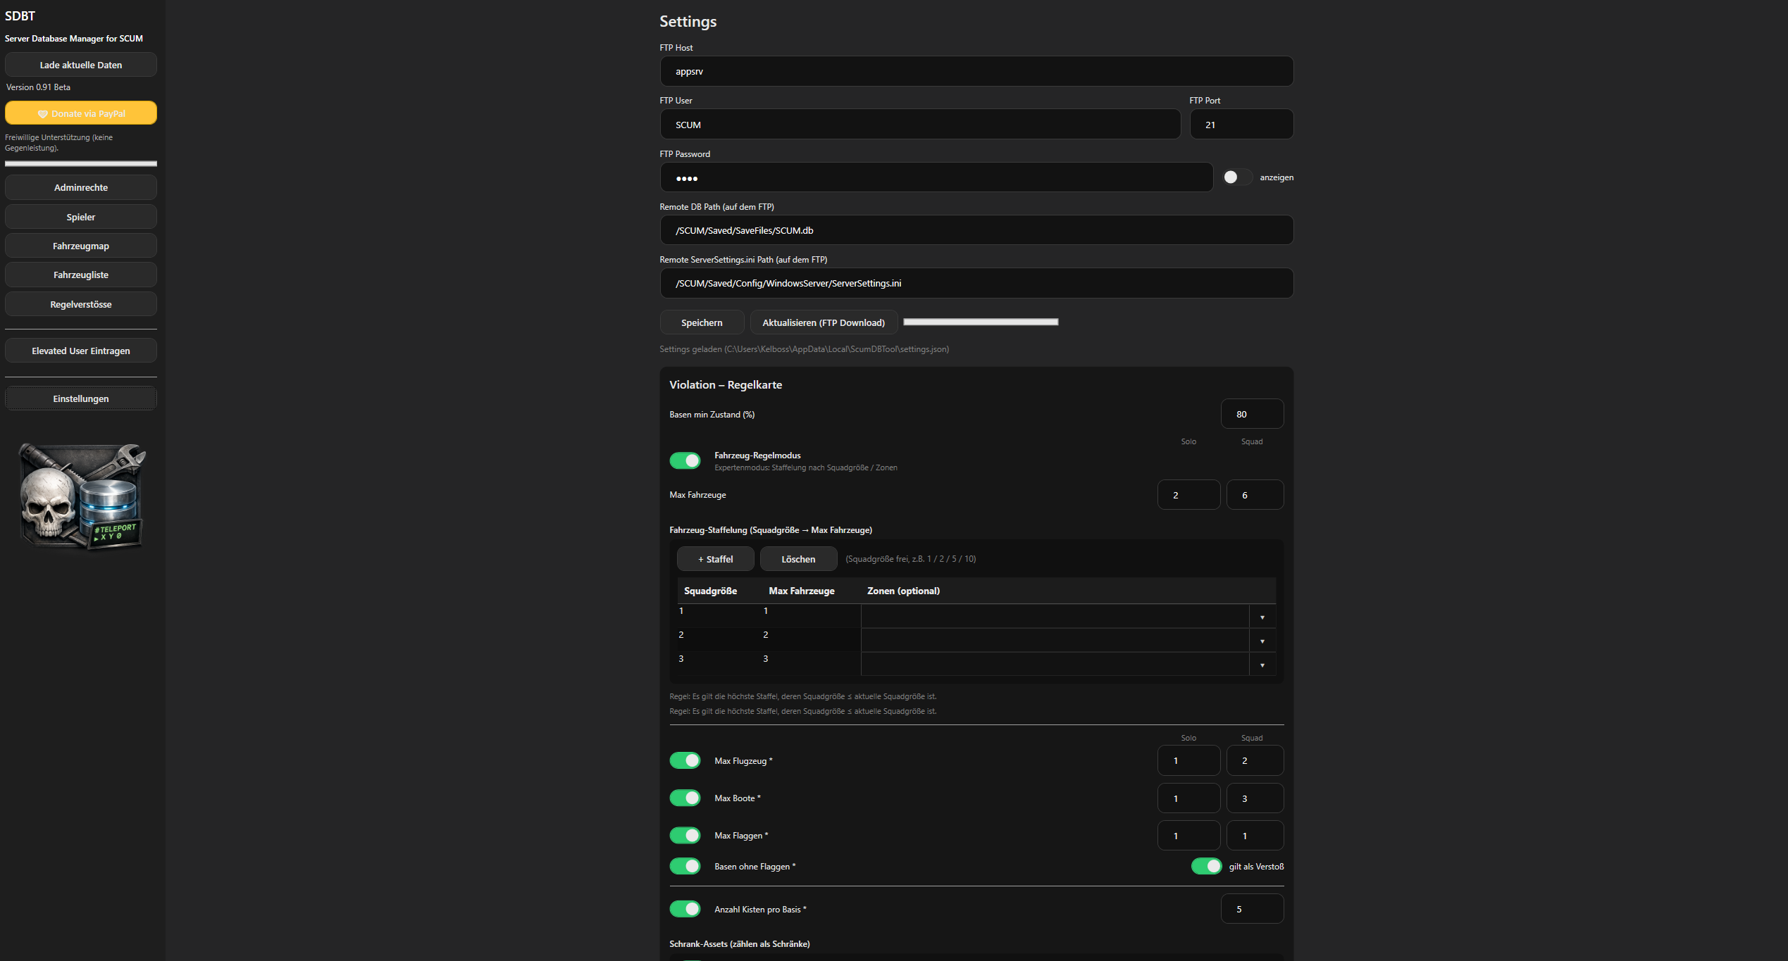Open Adminrechte in the sidebar

point(81,187)
